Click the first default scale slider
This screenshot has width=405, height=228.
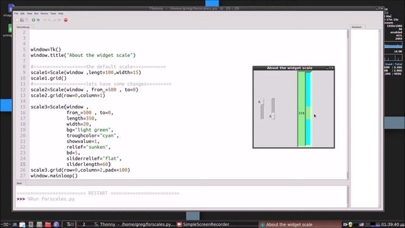coord(262,108)
